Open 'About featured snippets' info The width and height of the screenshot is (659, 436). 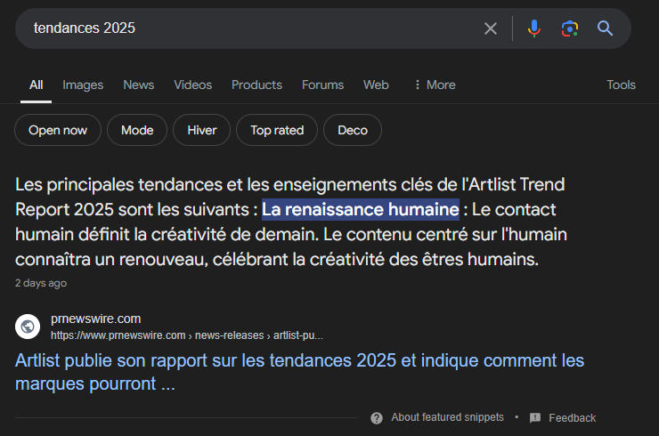pos(448,417)
